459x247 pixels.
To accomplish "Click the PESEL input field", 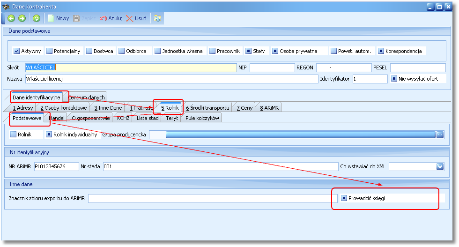I will [x=418, y=67].
